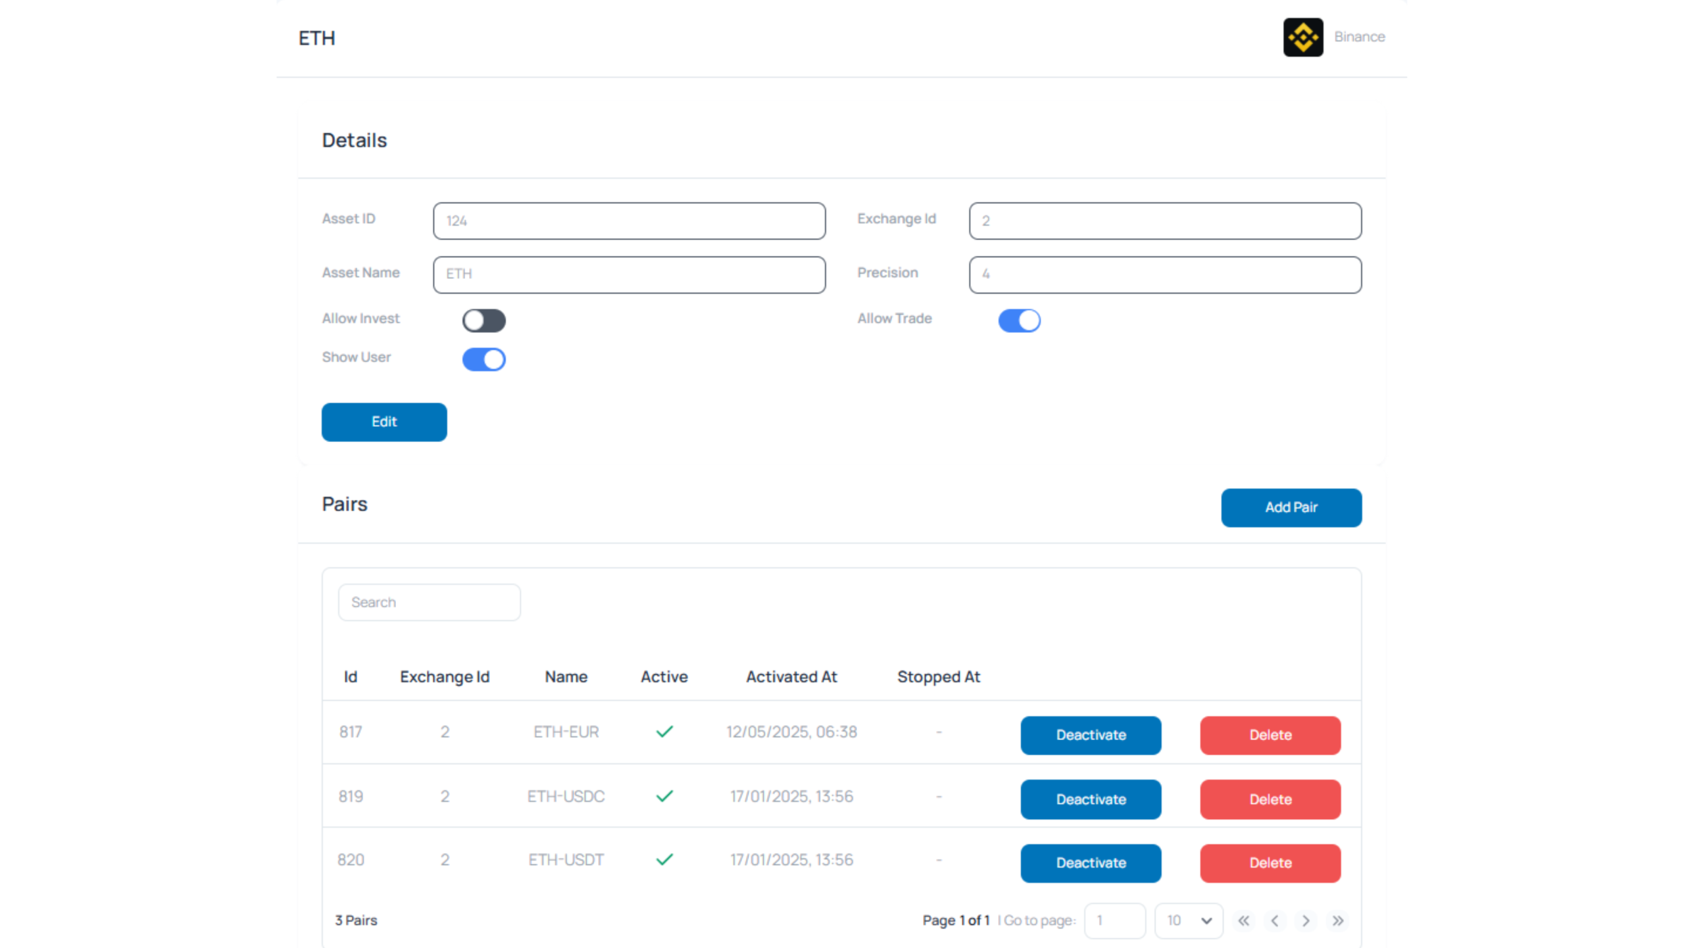The height and width of the screenshot is (948, 1684).
Task: Deactivate the ETH-EUR pair
Action: click(1091, 735)
